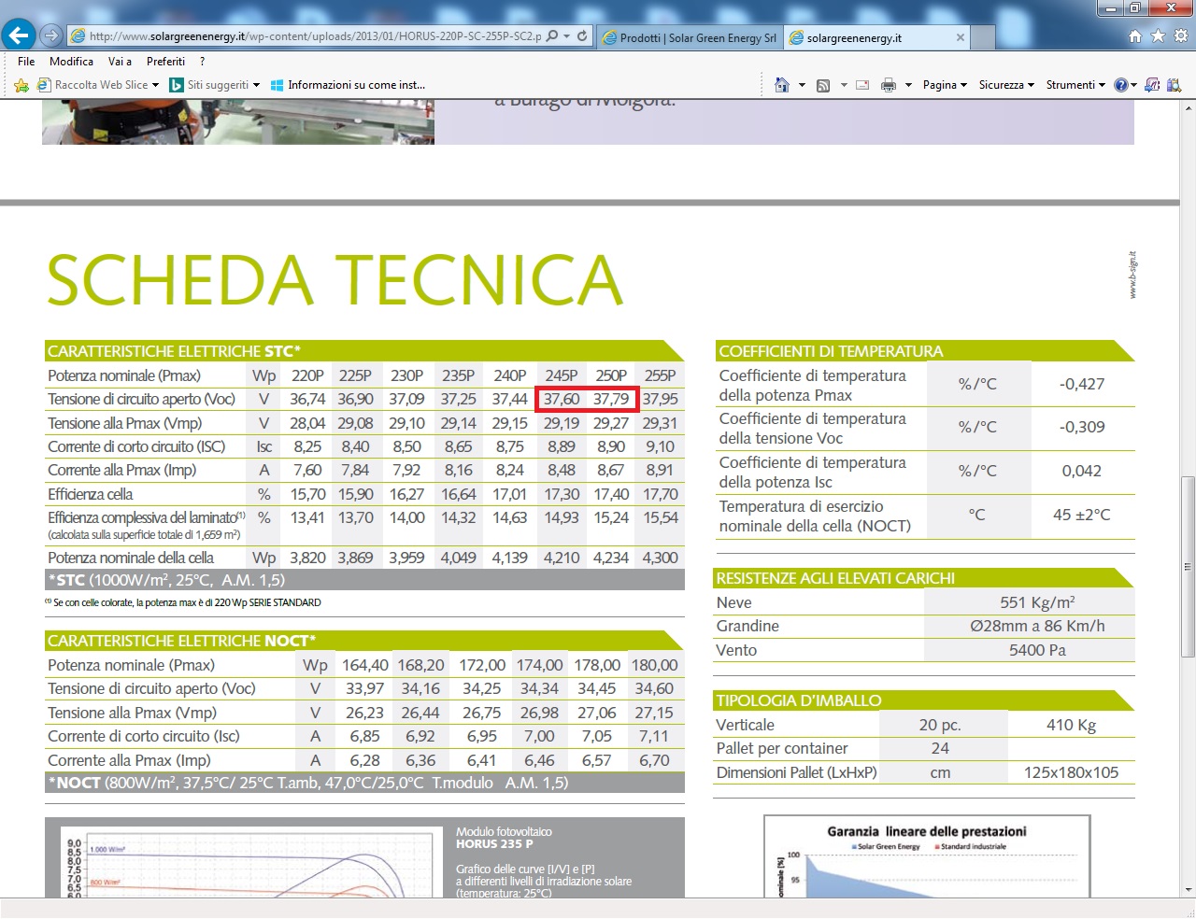Open the address bar autocomplete dropdown arrow

click(x=566, y=36)
